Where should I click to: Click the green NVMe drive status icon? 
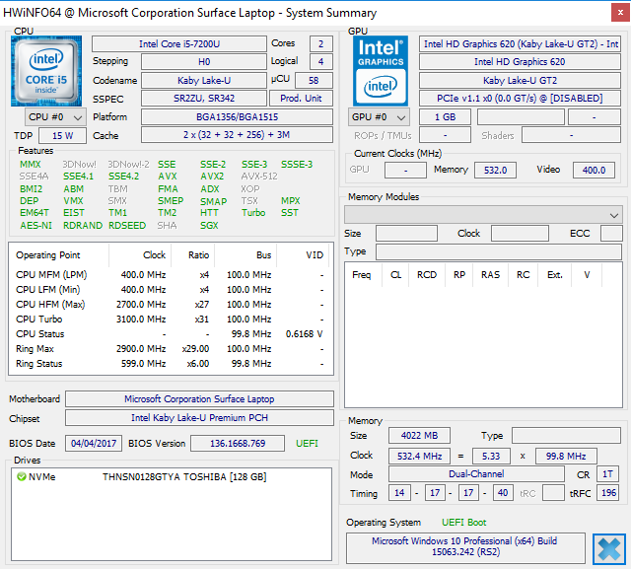(21, 476)
